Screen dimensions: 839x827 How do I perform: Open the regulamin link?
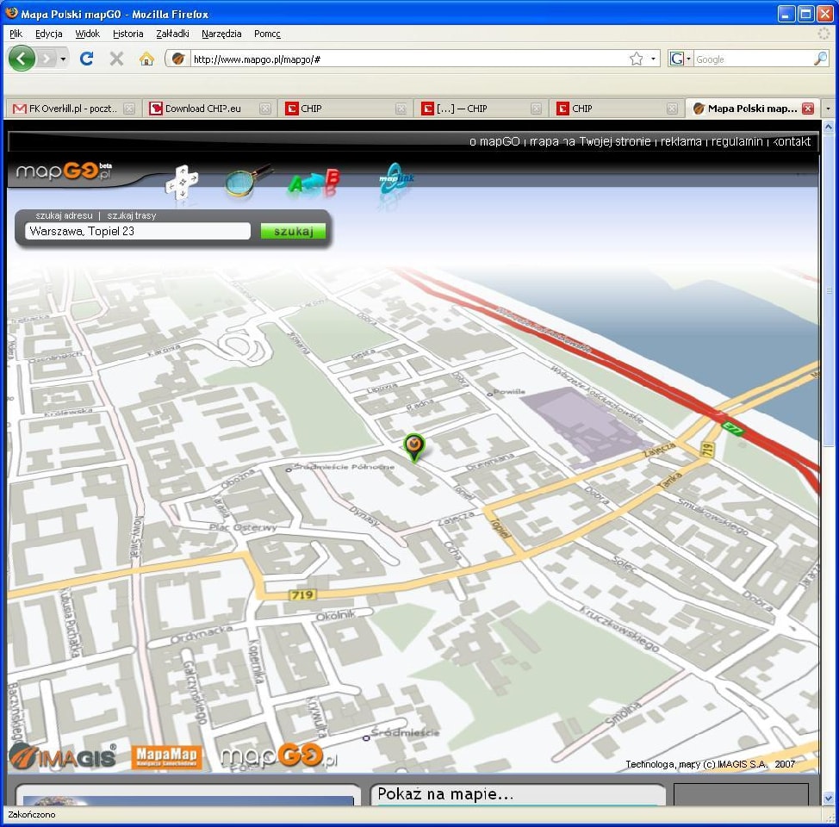737,141
